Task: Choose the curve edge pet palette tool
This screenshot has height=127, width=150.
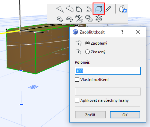Action: tap(70, 9)
